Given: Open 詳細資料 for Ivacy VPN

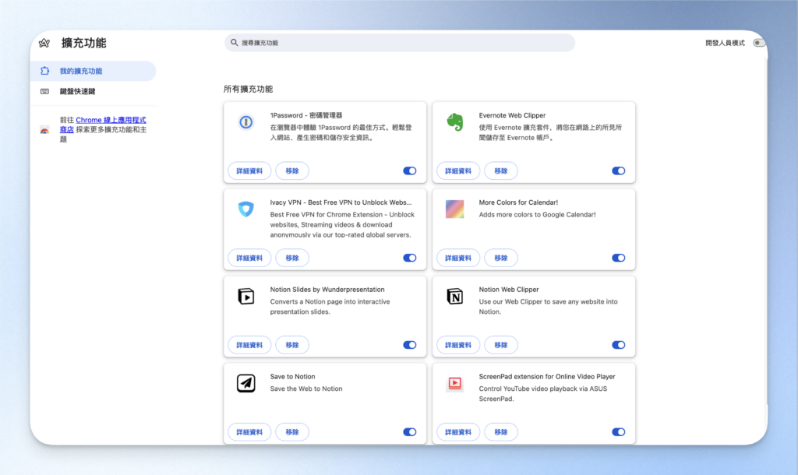Looking at the screenshot, I should click(x=249, y=258).
